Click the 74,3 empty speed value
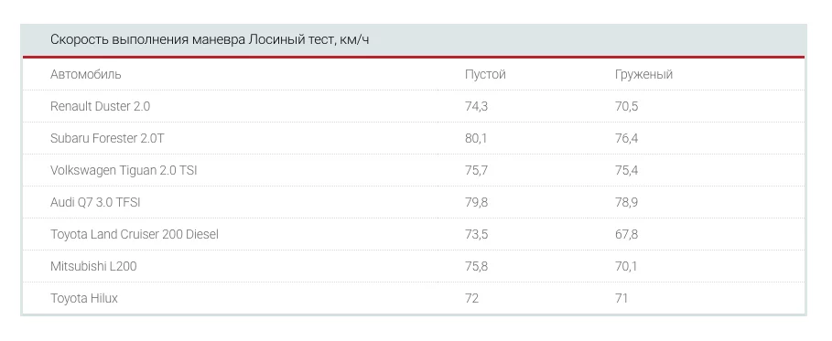 point(476,107)
